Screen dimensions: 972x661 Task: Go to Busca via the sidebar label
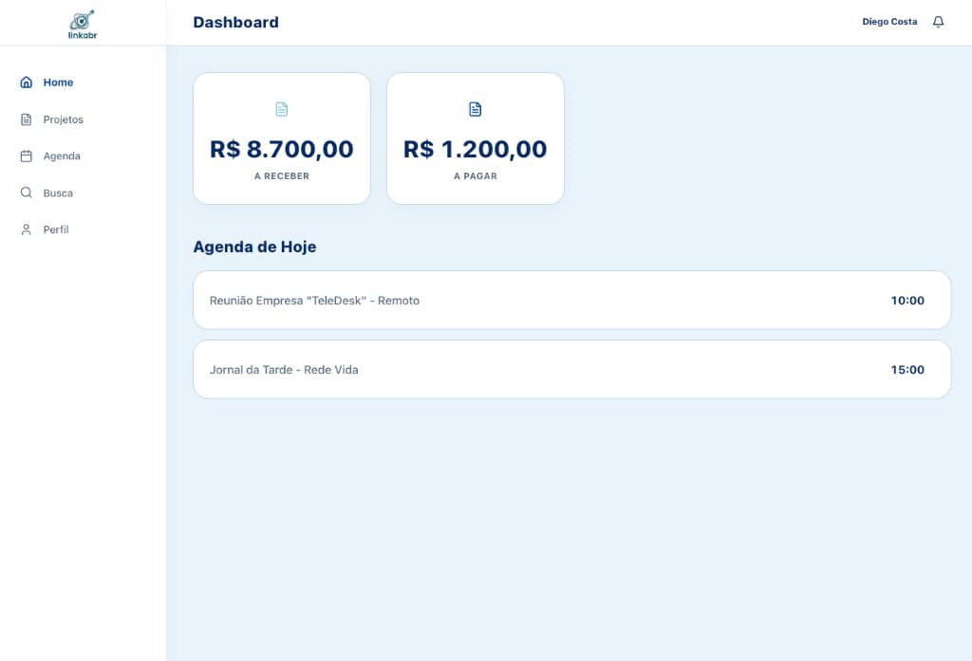(x=57, y=193)
